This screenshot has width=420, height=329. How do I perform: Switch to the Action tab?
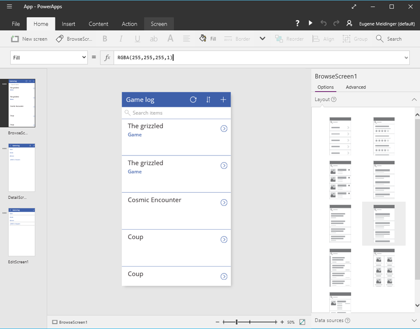(130, 24)
